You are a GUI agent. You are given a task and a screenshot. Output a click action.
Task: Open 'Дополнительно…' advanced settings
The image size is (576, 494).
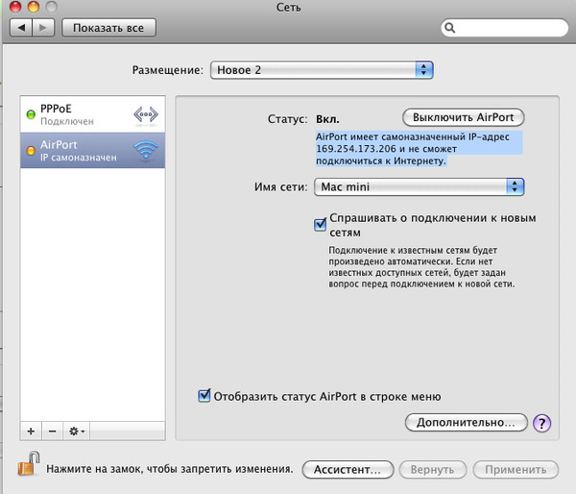(x=466, y=422)
